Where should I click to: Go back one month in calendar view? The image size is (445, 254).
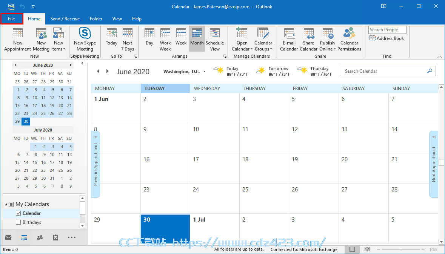click(x=98, y=71)
